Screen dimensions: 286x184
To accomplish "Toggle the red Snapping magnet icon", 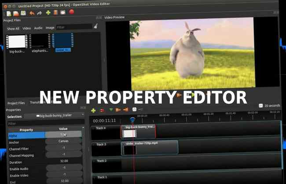I will [102, 110].
